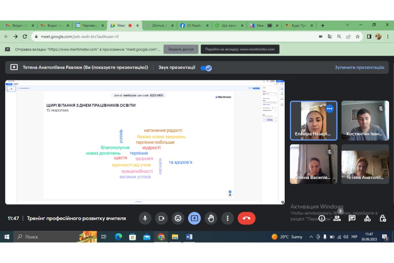Open Chrome tab search chevron

[348, 25]
